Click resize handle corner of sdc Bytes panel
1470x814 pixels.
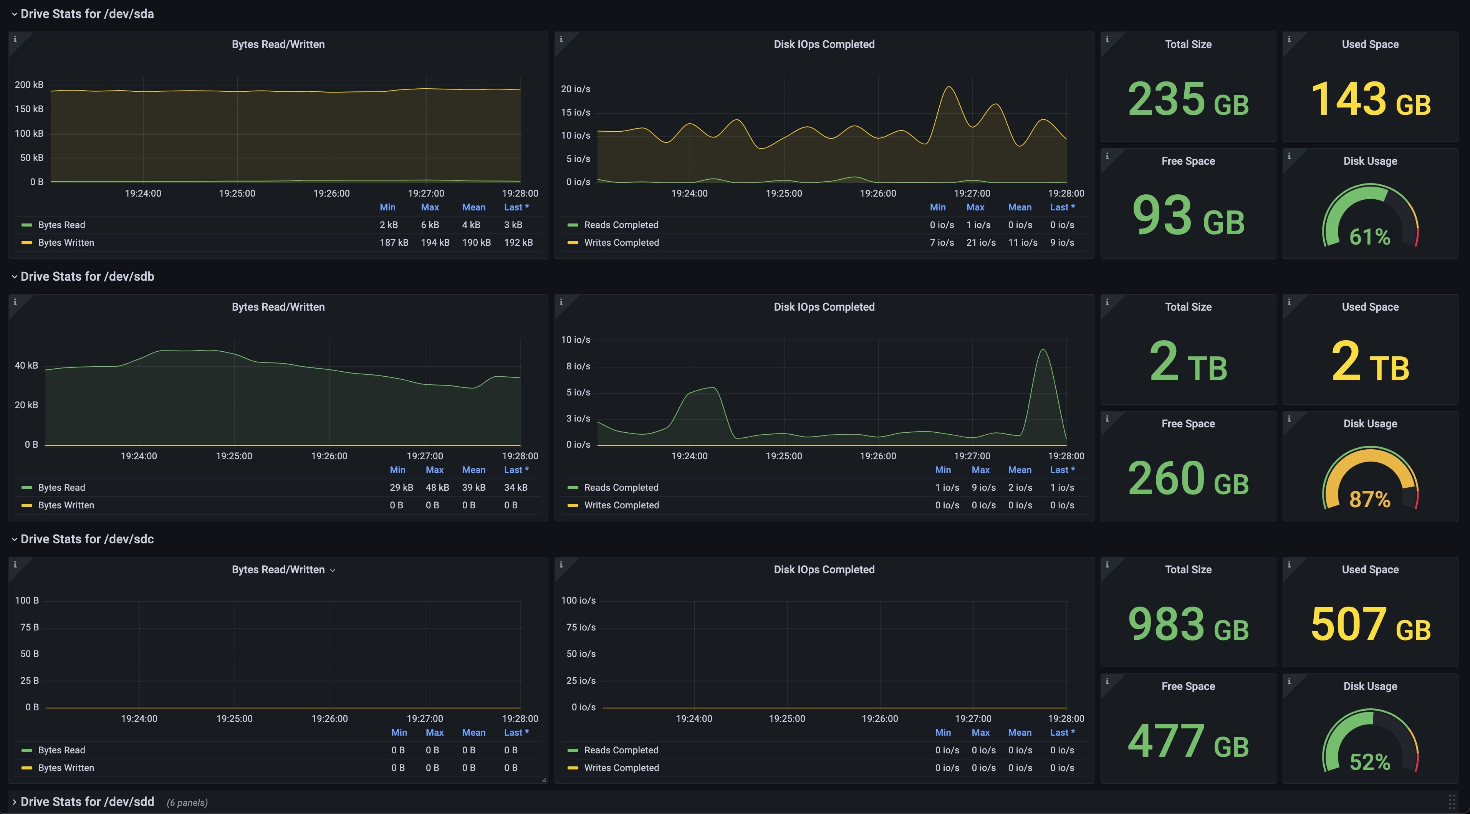(544, 780)
